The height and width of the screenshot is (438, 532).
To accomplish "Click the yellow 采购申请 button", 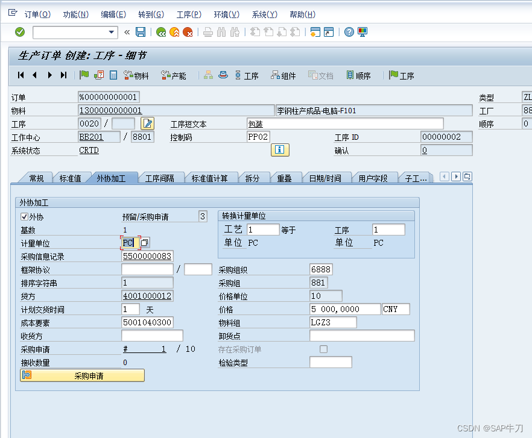I will 83,375.
